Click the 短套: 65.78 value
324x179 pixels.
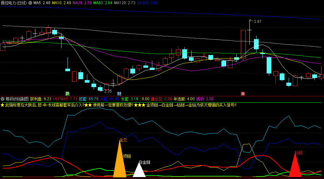(x=89, y=99)
